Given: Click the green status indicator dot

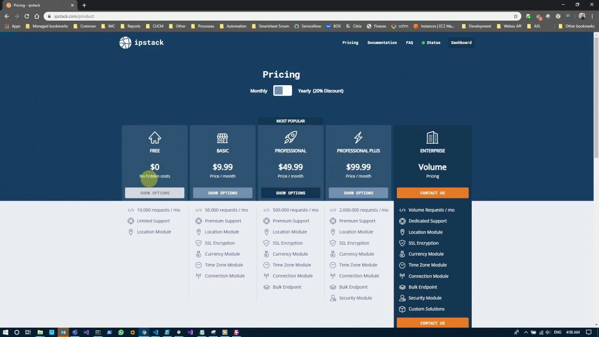Looking at the screenshot, I should [423, 43].
